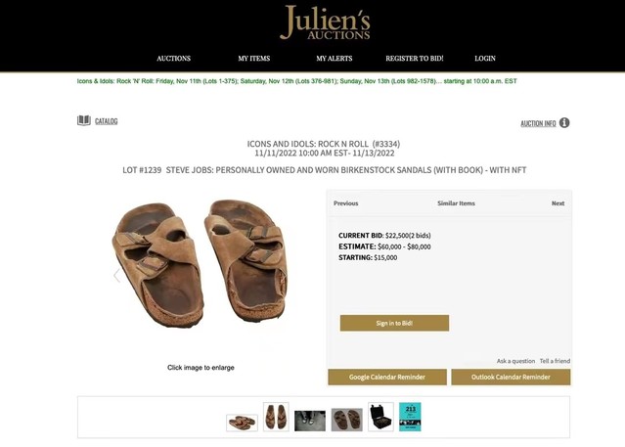Image resolution: width=625 pixels, height=447 pixels.
Task: Open the catalog book icon
Action: [84, 120]
